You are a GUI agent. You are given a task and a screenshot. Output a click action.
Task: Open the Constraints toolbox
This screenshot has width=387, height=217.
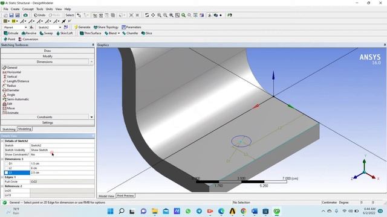coord(45,117)
